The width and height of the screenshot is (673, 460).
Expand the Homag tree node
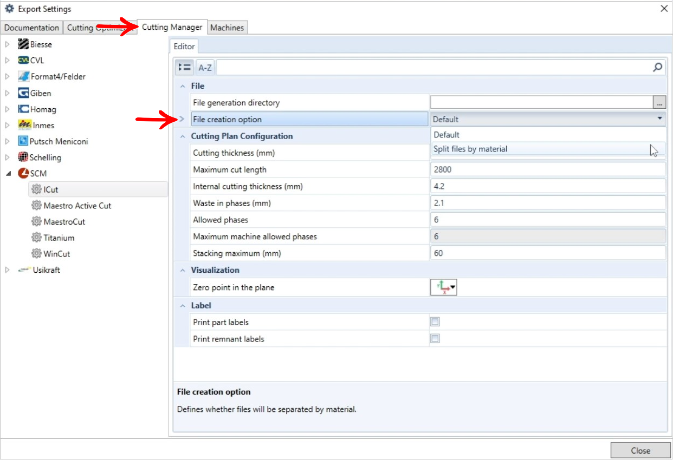[x=8, y=109]
